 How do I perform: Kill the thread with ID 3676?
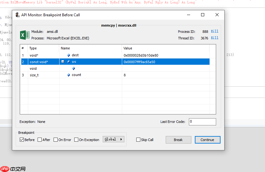click(x=215, y=38)
